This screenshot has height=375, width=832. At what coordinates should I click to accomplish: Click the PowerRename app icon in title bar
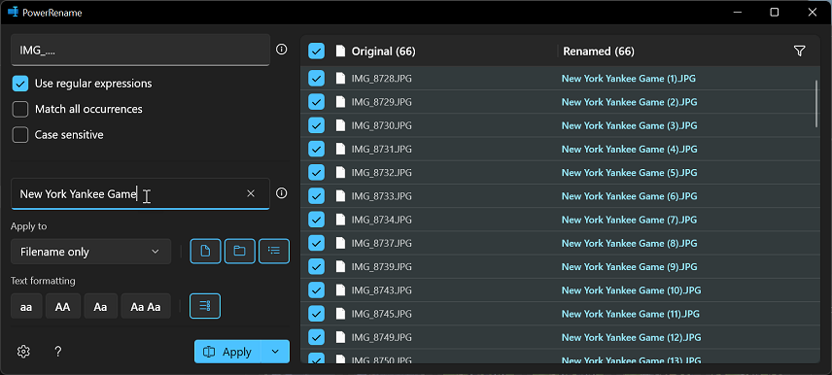[x=13, y=12]
